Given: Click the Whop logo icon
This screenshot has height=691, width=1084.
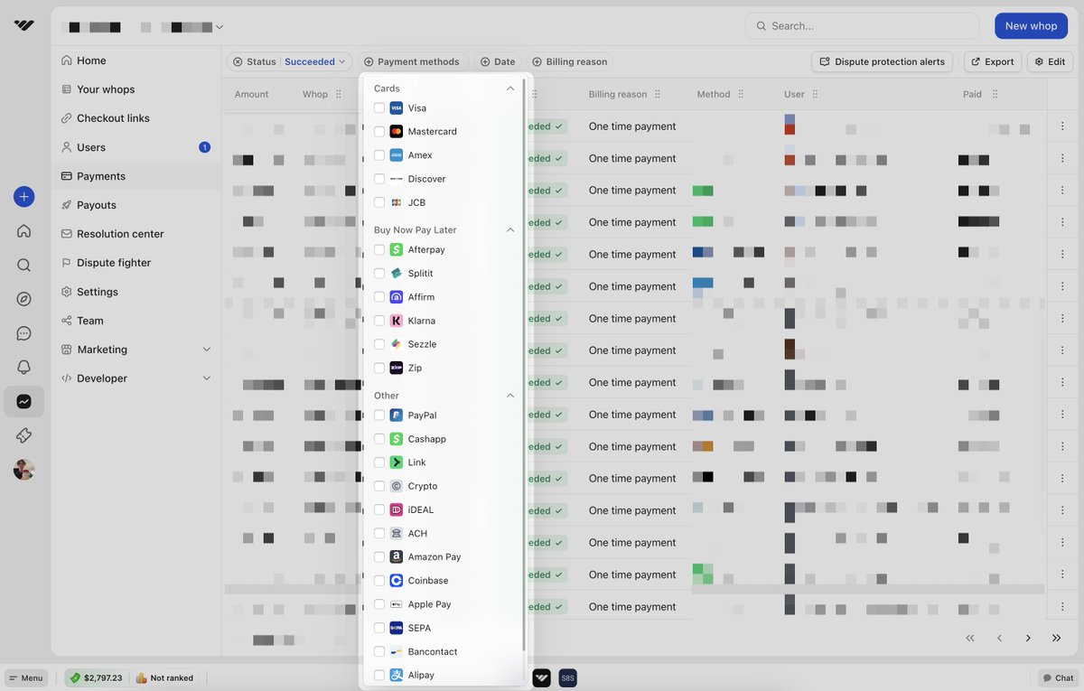Looking at the screenshot, I should pyautogui.click(x=24, y=25).
